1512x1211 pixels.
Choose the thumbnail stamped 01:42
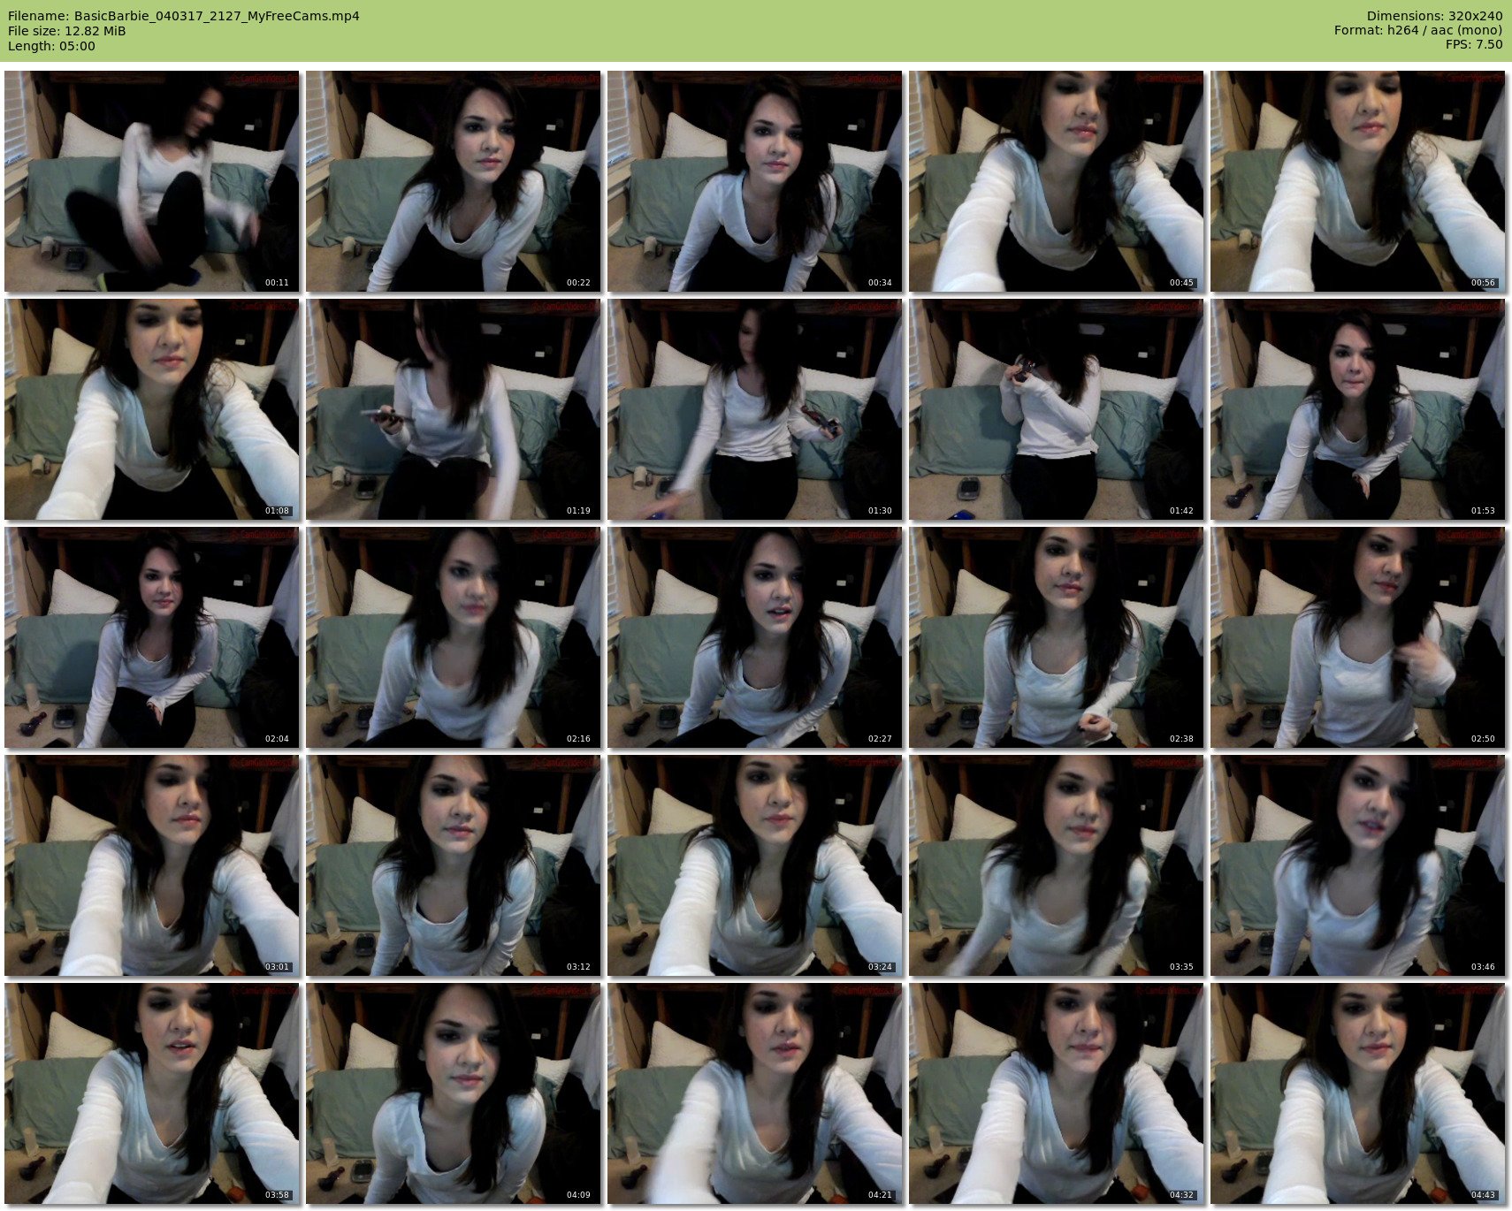tap(1057, 409)
